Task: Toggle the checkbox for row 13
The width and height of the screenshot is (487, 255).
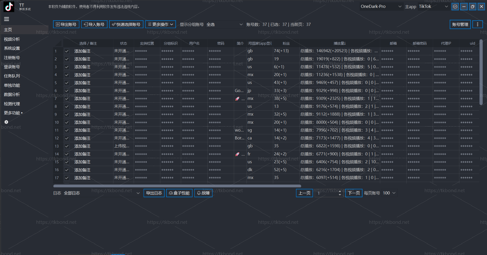Action: 67,146
